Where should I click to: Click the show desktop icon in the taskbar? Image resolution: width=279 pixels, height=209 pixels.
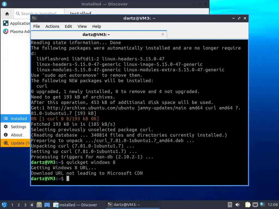47,205
